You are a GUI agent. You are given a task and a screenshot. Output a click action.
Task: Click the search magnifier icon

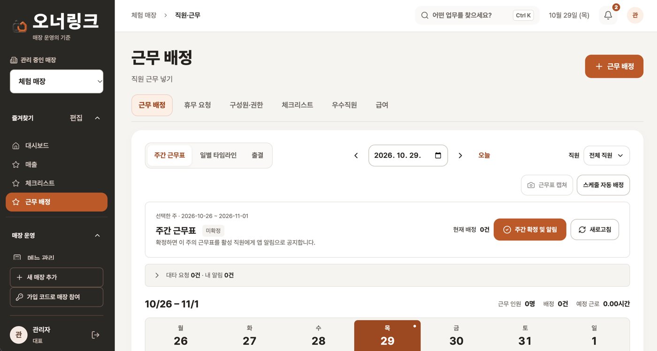point(425,15)
